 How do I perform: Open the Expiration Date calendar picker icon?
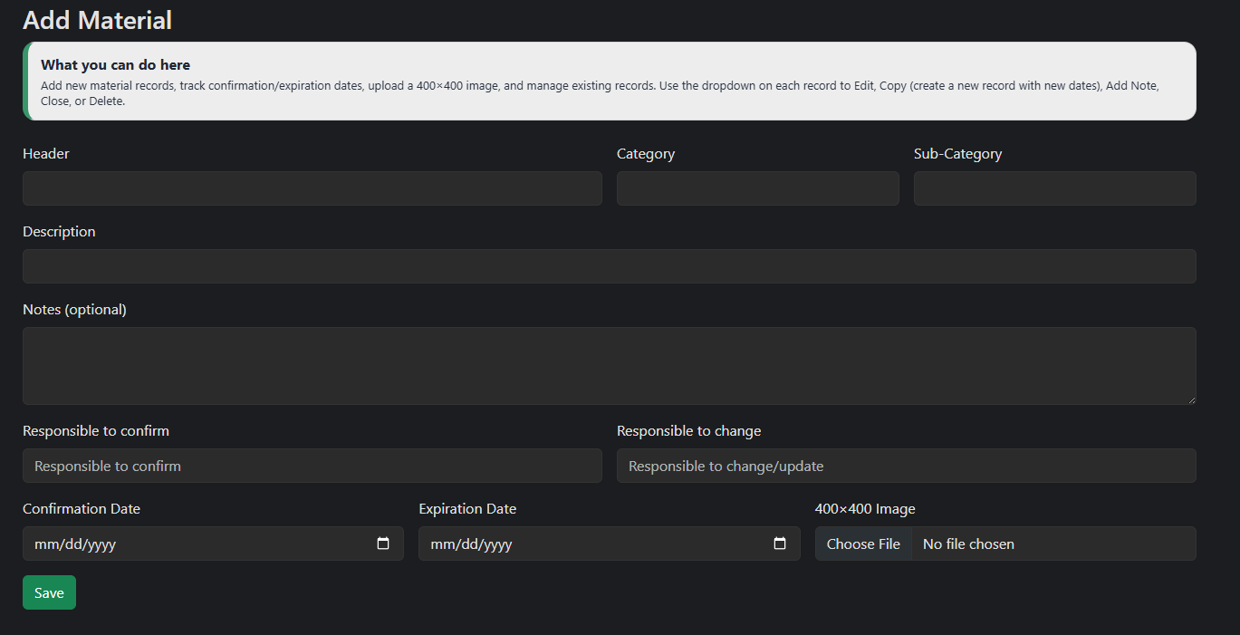(780, 544)
